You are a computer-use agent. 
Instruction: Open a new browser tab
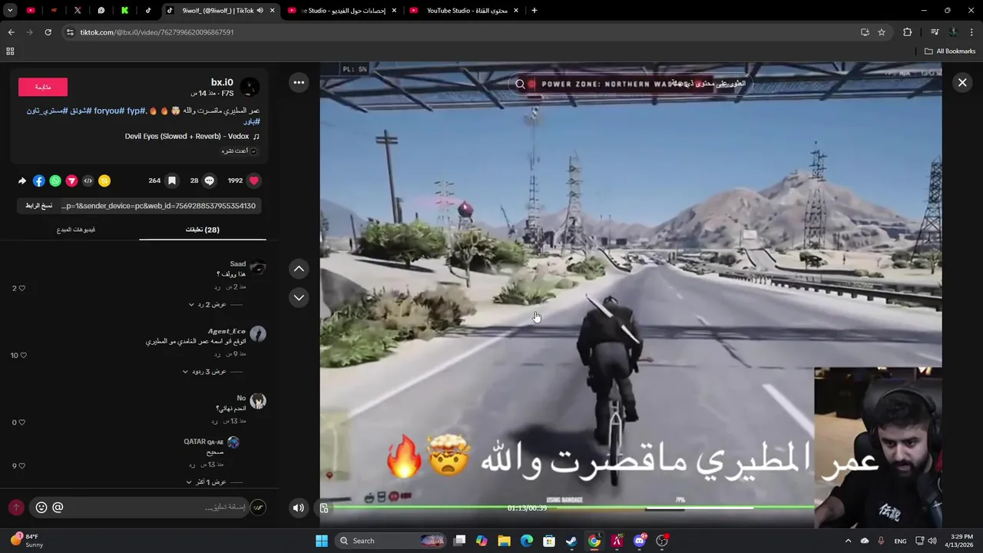pyautogui.click(x=534, y=11)
